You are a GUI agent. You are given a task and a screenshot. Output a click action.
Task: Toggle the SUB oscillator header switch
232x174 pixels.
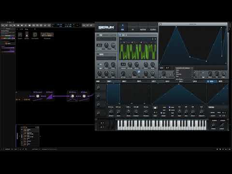pyautogui.click(x=98, y=35)
